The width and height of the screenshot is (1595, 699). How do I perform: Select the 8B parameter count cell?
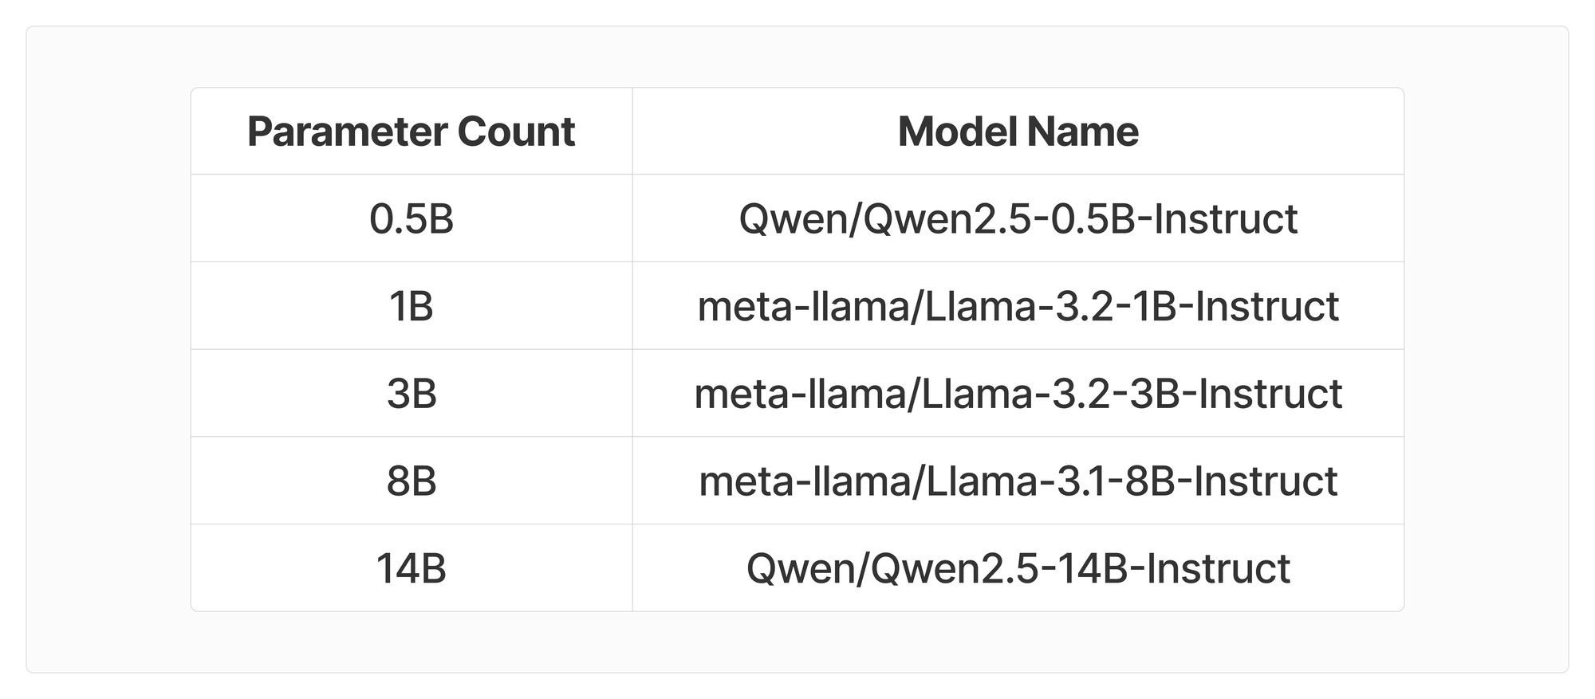click(x=412, y=481)
